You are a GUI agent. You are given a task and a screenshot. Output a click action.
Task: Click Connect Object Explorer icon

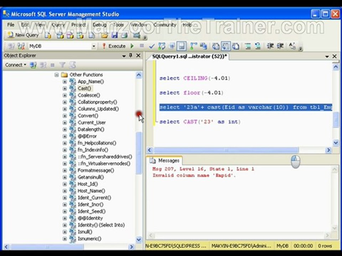[x=33, y=65]
